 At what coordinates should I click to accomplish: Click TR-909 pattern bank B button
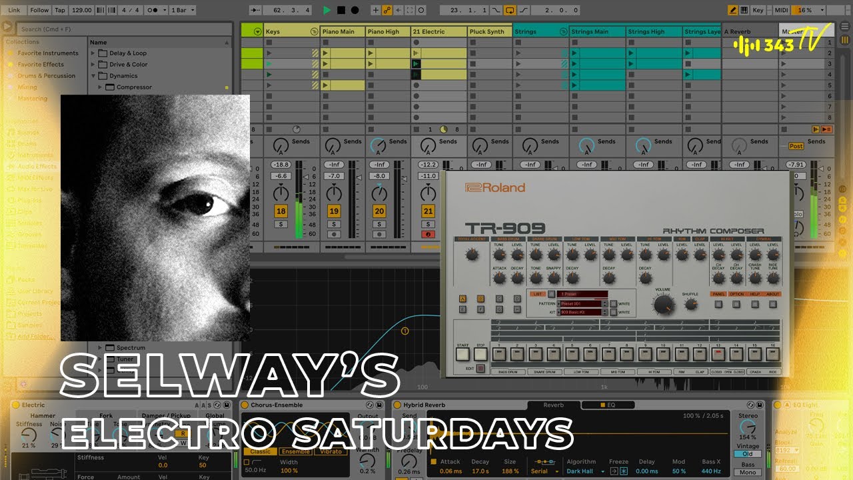(x=480, y=299)
